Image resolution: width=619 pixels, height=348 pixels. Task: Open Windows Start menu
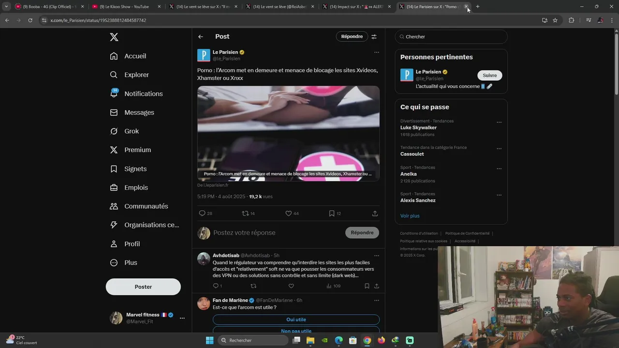209,340
